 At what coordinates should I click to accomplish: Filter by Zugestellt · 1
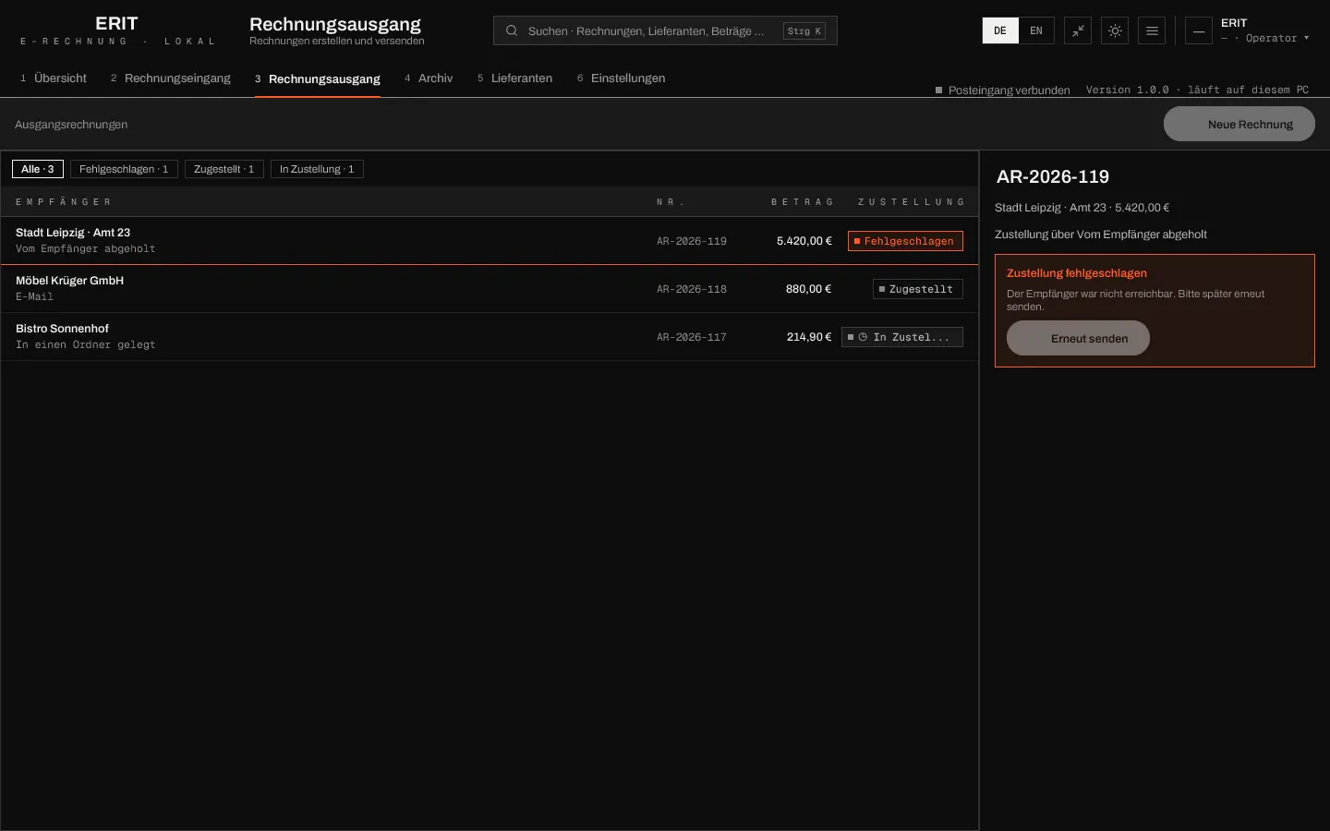click(x=224, y=169)
